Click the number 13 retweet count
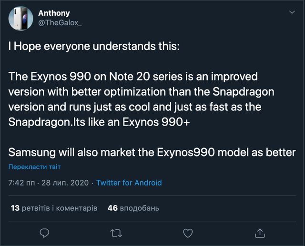The height and width of the screenshot is (246, 305). click(x=15, y=208)
